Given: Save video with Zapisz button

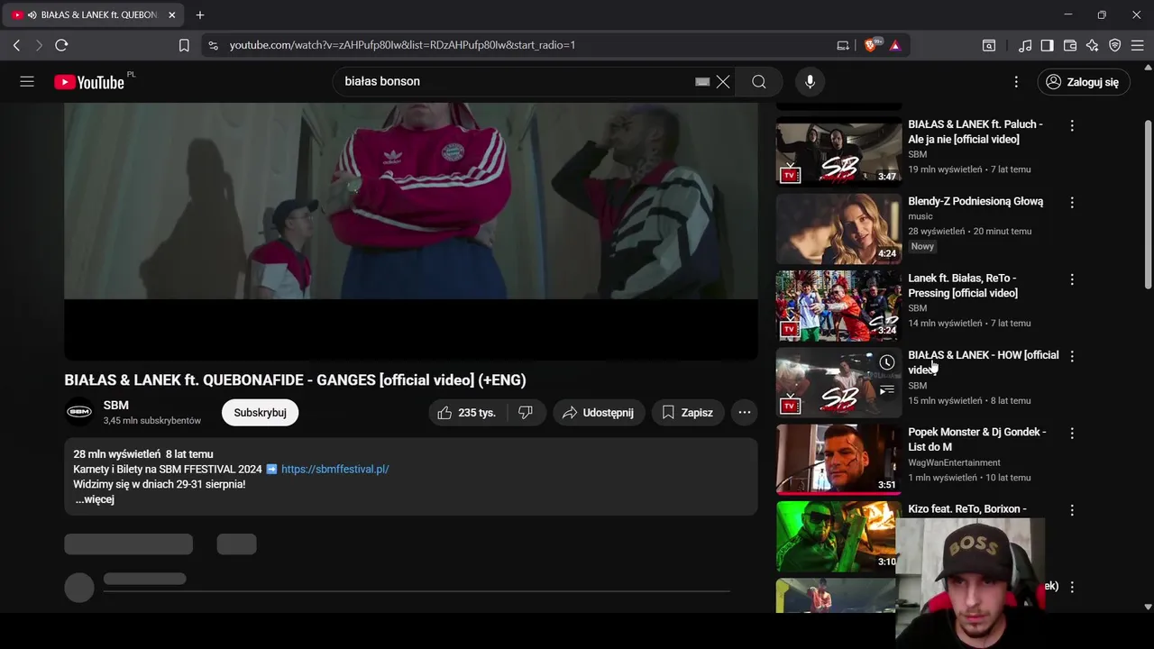Looking at the screenshot, I should click(688, 413).
